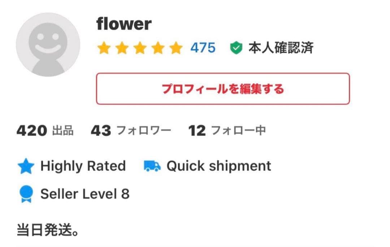Click the second yellow rating star
This screenshot has height=247, width=390.
(122, 48)
